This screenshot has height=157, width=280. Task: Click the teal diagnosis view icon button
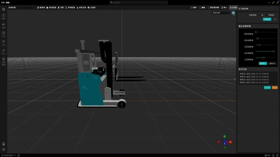[x=233, y=13]
